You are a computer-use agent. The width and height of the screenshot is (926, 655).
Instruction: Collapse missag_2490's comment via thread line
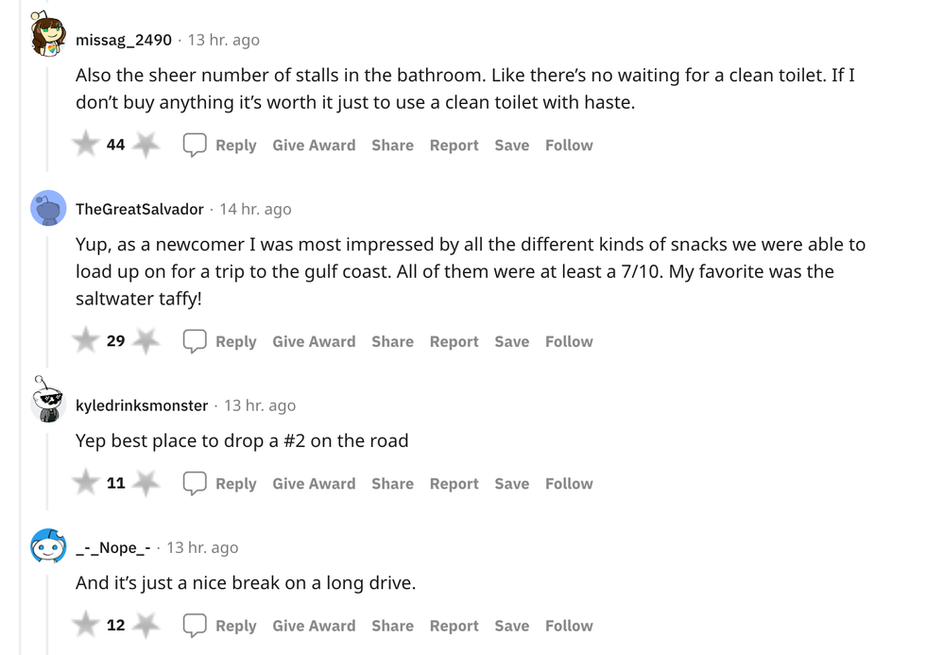point(48,113)
